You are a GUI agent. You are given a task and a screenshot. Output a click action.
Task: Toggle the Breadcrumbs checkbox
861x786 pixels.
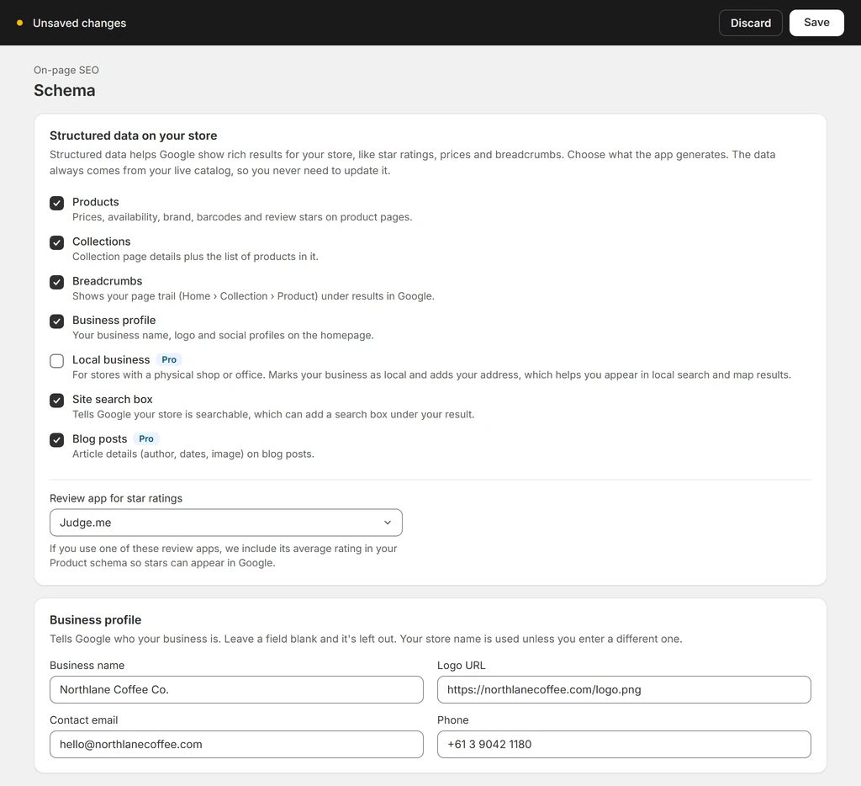56,282
